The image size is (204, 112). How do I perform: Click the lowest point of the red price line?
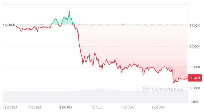(x=174, y=83)
